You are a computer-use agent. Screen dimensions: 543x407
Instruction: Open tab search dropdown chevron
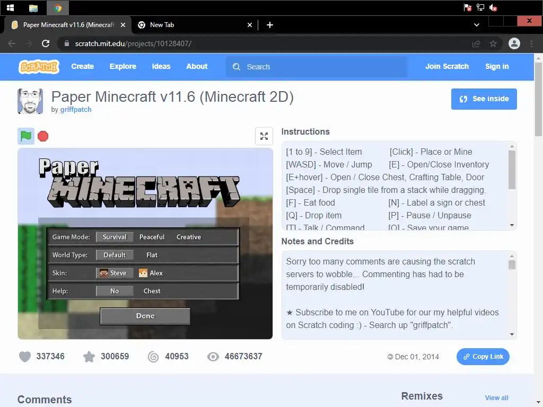[x=477, y=25]
